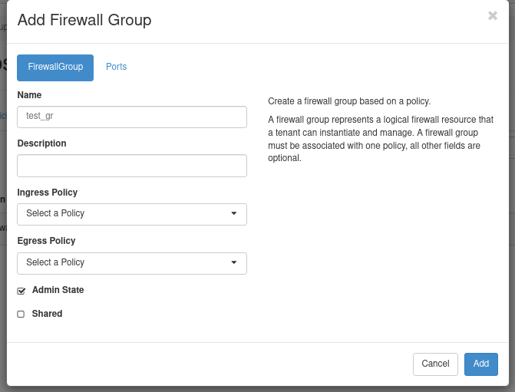This screenshot has width=515, height=392.
Task: Focus the empty Description text box
Action: click(x=131, y=166)
